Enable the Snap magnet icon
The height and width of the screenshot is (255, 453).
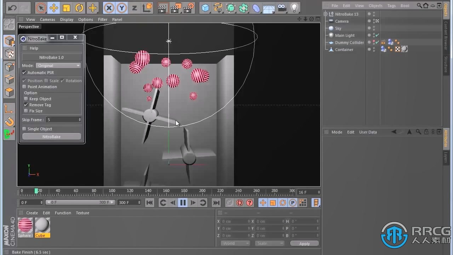pos(10,122)
